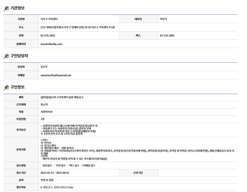The height and width of the screenshot is (192, 247).
Task: Click the organization name 서초구 가족센터
Action: [x=49, y=19]
